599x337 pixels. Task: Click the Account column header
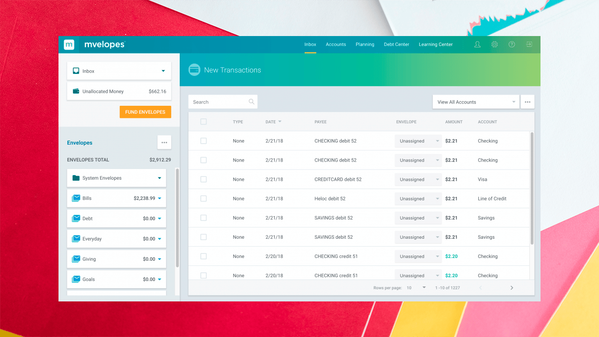pos(488,122)
